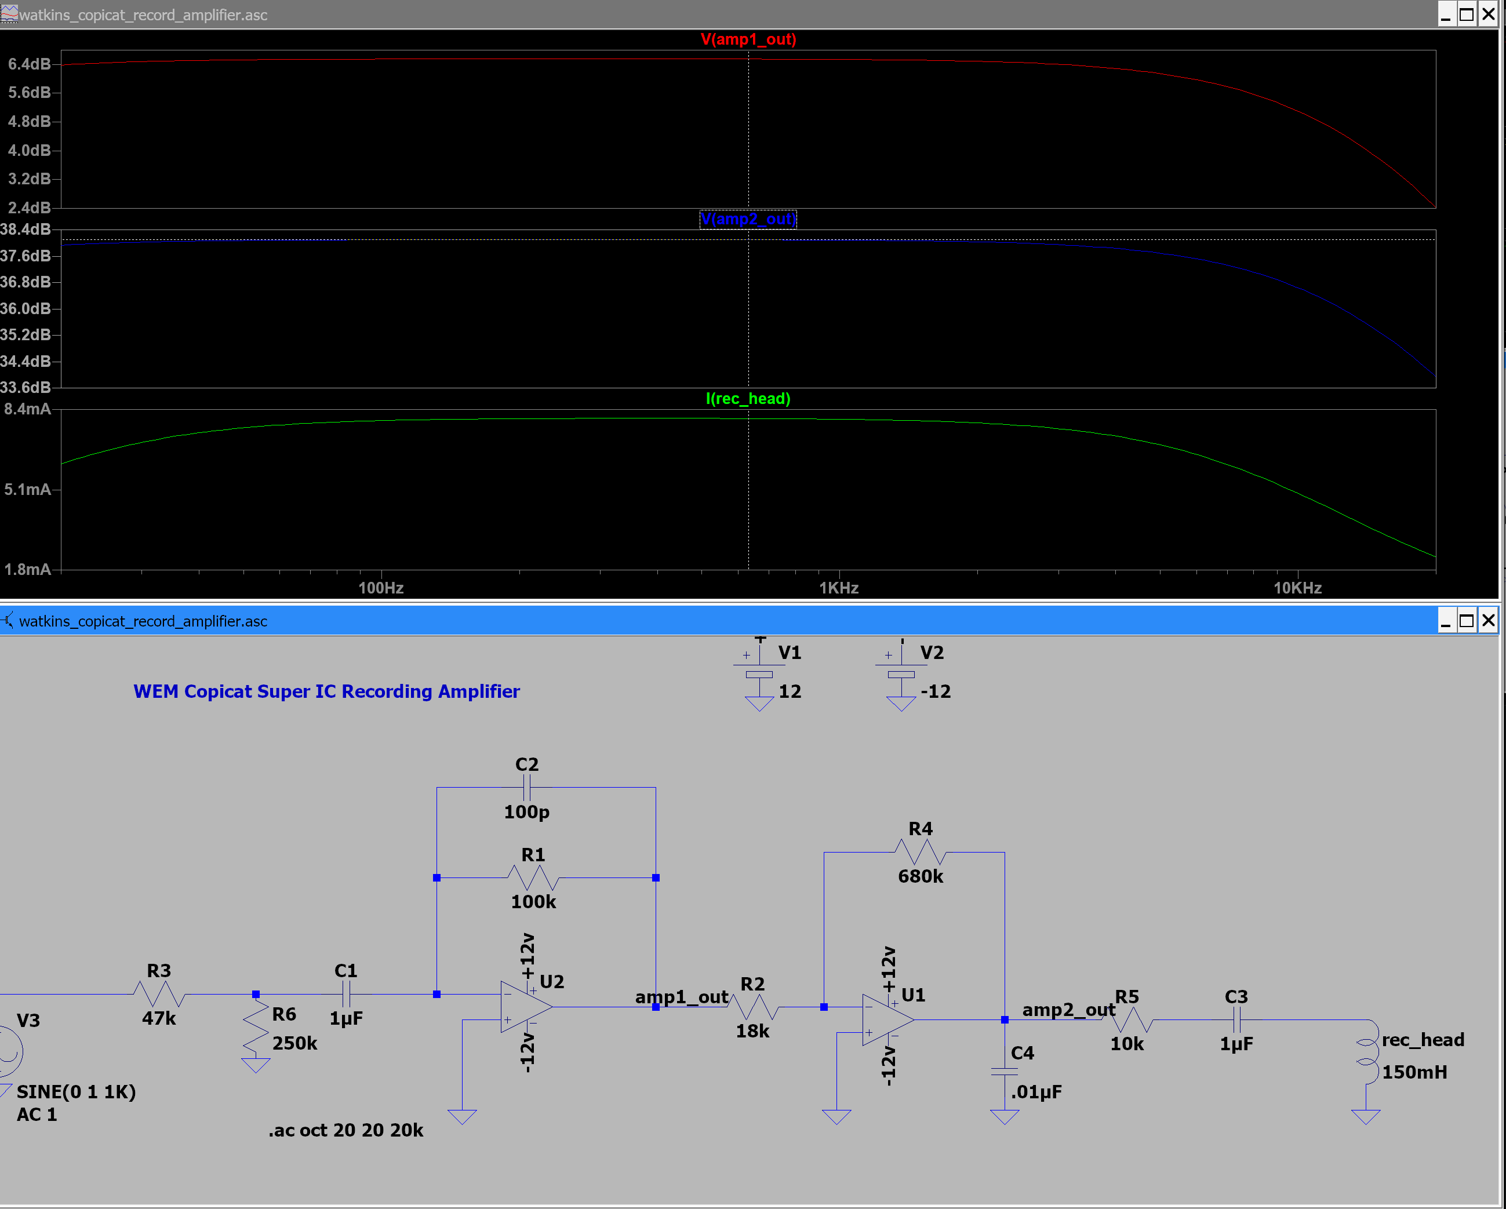1506x1209 pixels.
Task: Click the 6.4dB axis label in top pane
Action: [x=30, y=64]
